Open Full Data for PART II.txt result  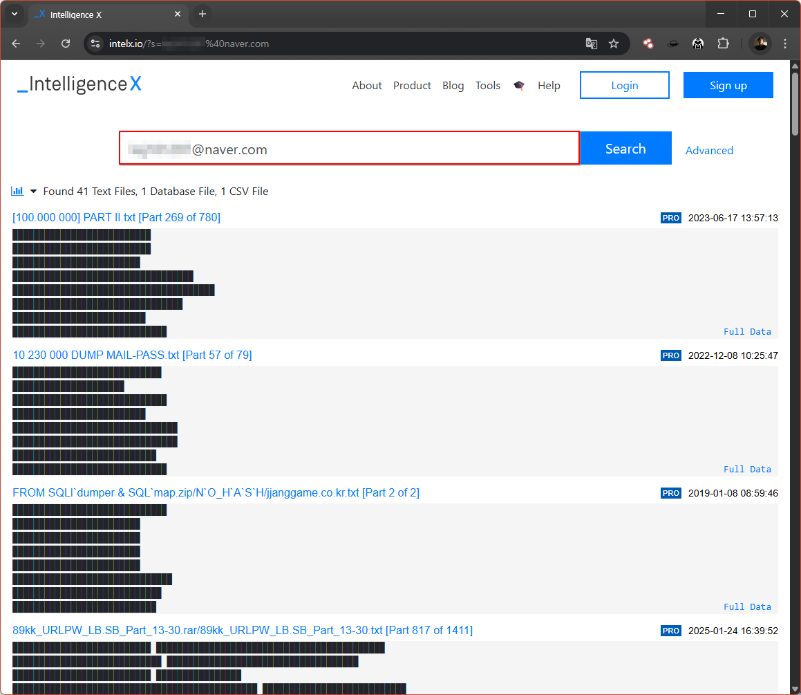coord(747,332)
